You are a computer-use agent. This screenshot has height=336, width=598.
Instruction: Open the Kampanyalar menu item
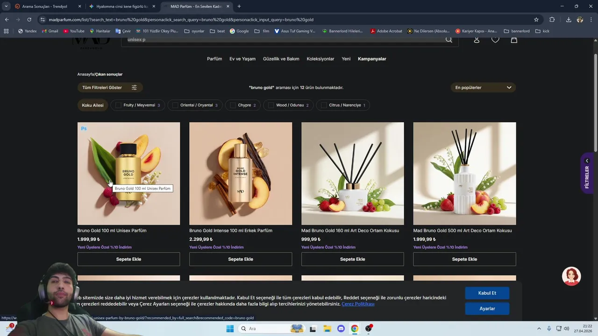[372, 59]
